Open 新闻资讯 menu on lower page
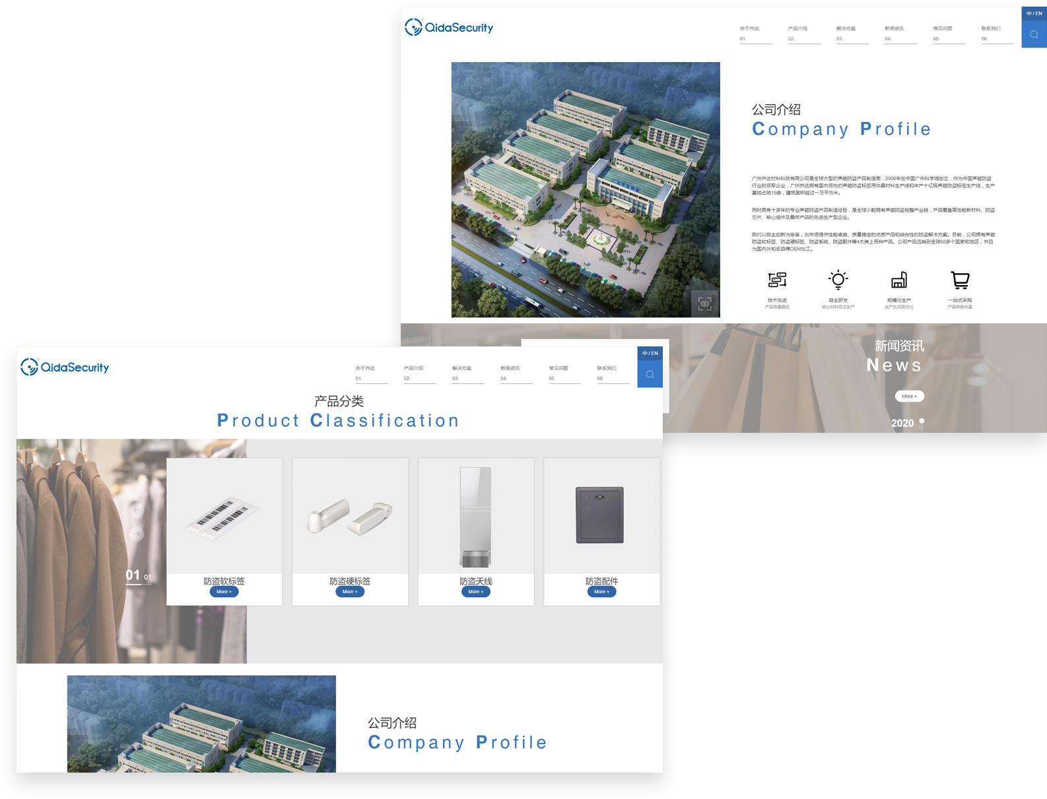1047x799 pixels. (516, 373)
